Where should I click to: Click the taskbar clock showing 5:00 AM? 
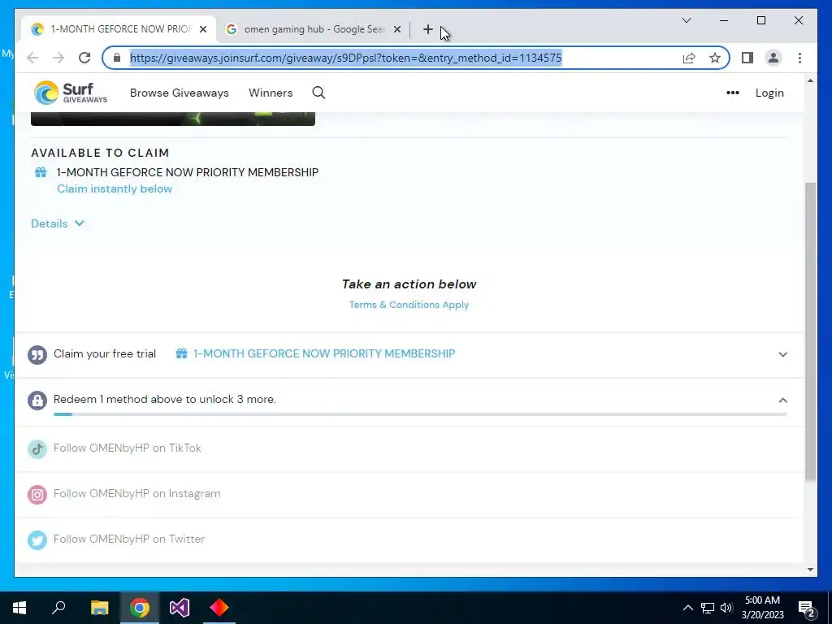(x=762, y=608)
